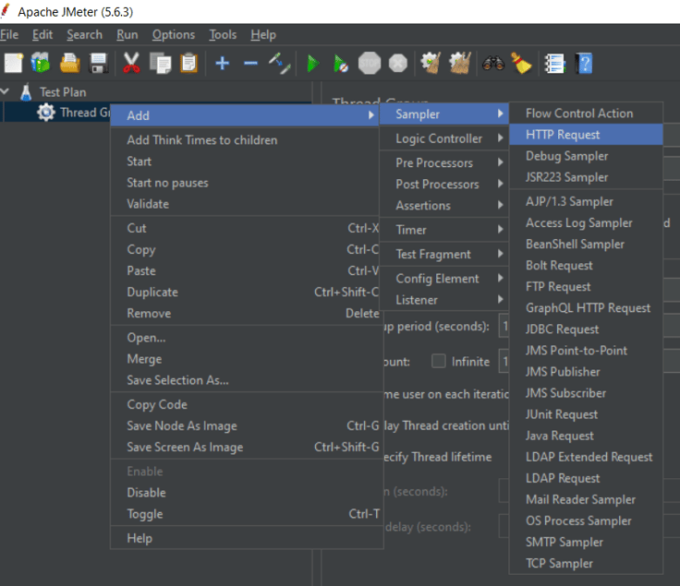Click the Save floppy disk icon
This screenshot has width=680, height=586.
99,64
